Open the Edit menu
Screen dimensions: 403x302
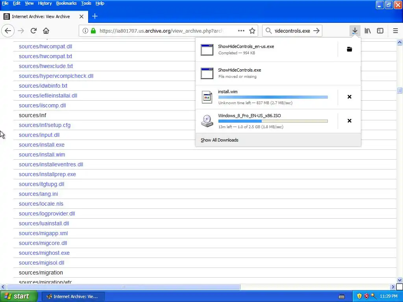[17, 3]
